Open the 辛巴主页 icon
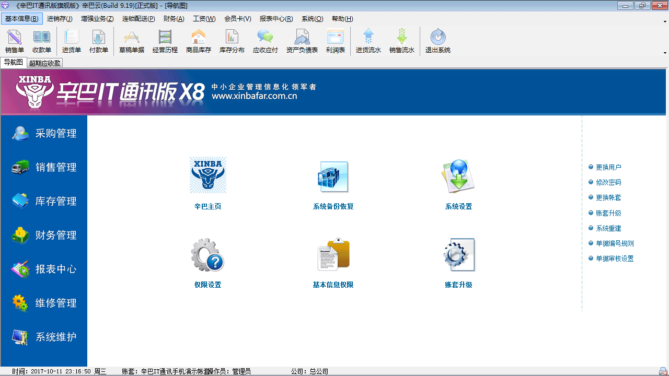The image size is (669, 376). pos(208,175)
